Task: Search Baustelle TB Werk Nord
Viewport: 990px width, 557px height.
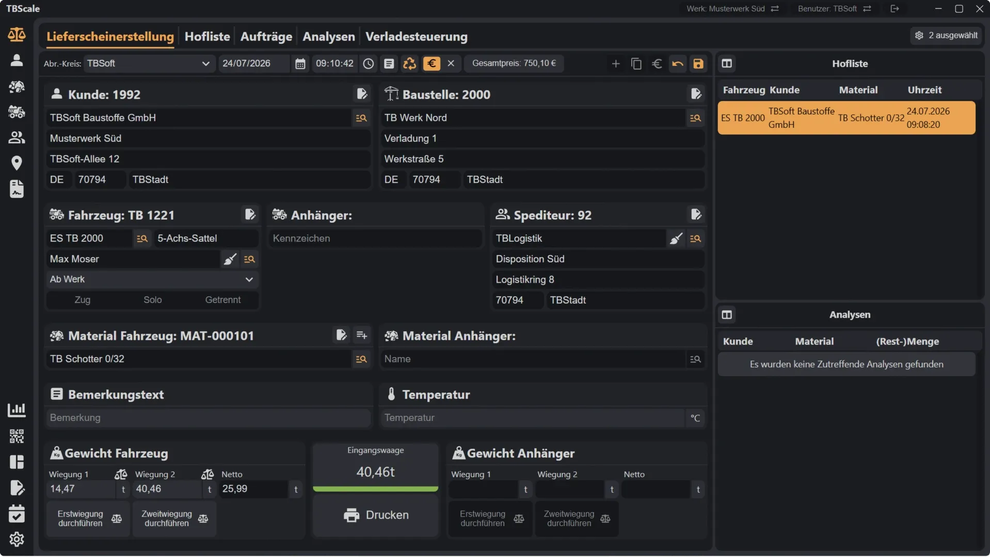Action: pos(695,118)
